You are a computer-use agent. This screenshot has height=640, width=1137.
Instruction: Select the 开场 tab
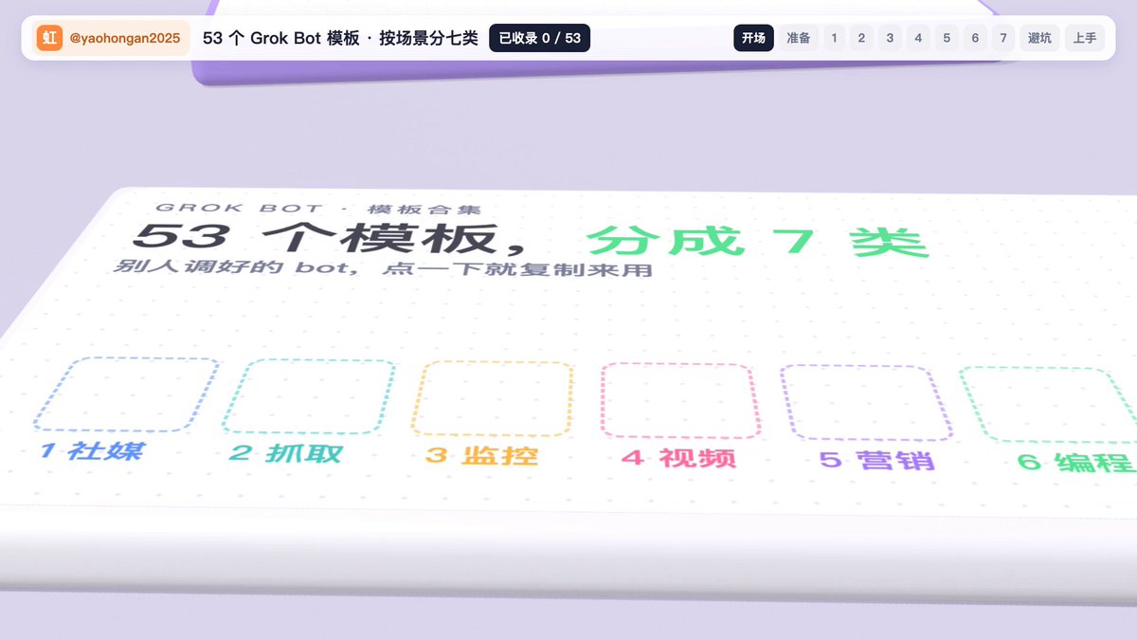point(753,38)
